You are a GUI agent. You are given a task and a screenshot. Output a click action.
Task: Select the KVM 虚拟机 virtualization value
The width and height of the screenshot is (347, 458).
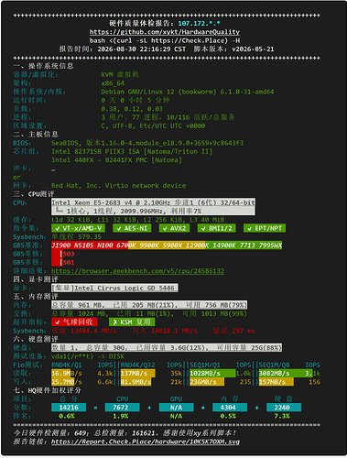click(x=120, y=74)
